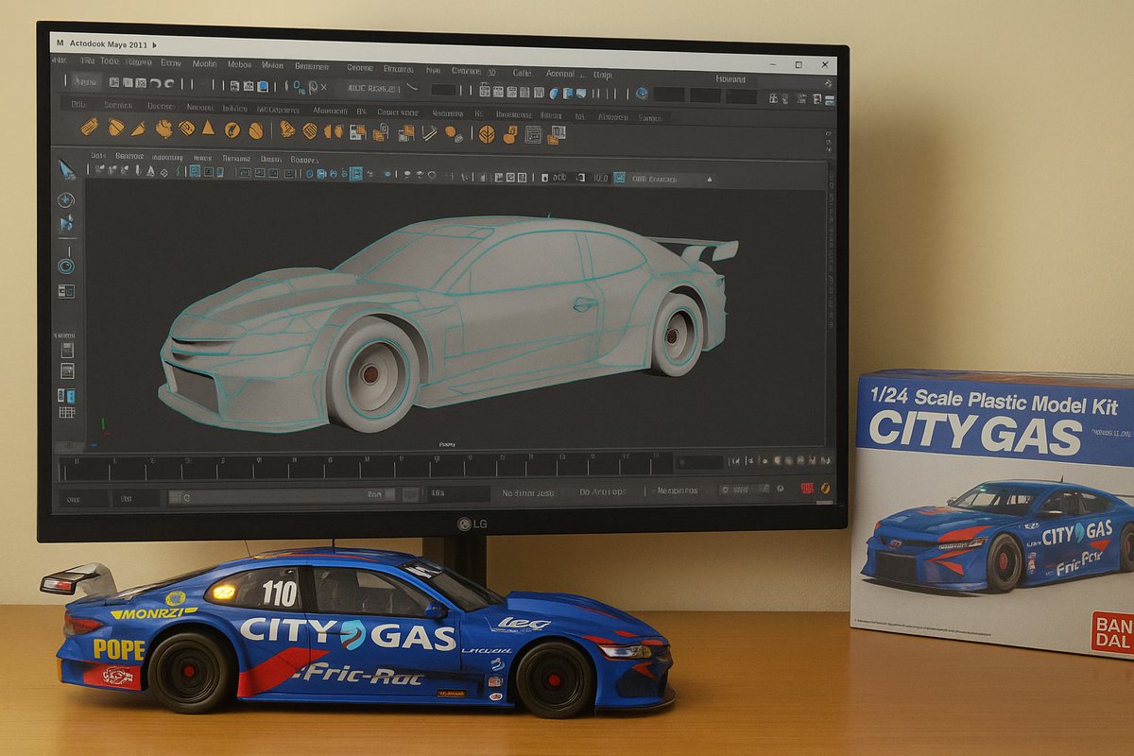This screenshot has height=756, width=1134.
Task: Click the range slider below the timeline
Action: click(281, 494)
